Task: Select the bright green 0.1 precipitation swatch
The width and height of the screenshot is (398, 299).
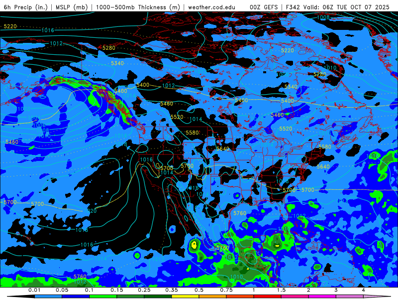Action: pyautogui.click(x=103, y=297)
